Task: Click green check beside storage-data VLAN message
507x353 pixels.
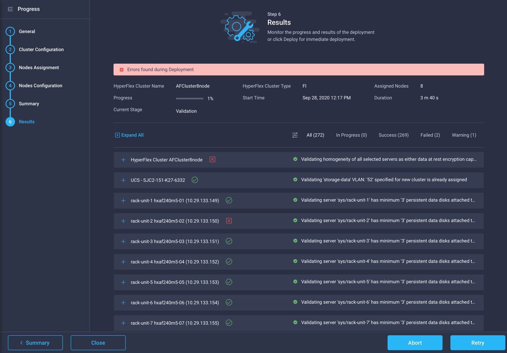Action: [295, 179]
